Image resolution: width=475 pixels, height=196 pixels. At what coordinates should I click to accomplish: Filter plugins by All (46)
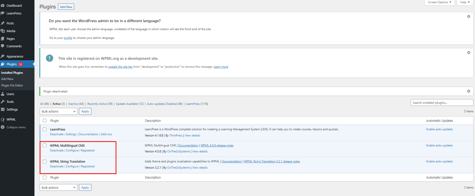pos(44,104)
